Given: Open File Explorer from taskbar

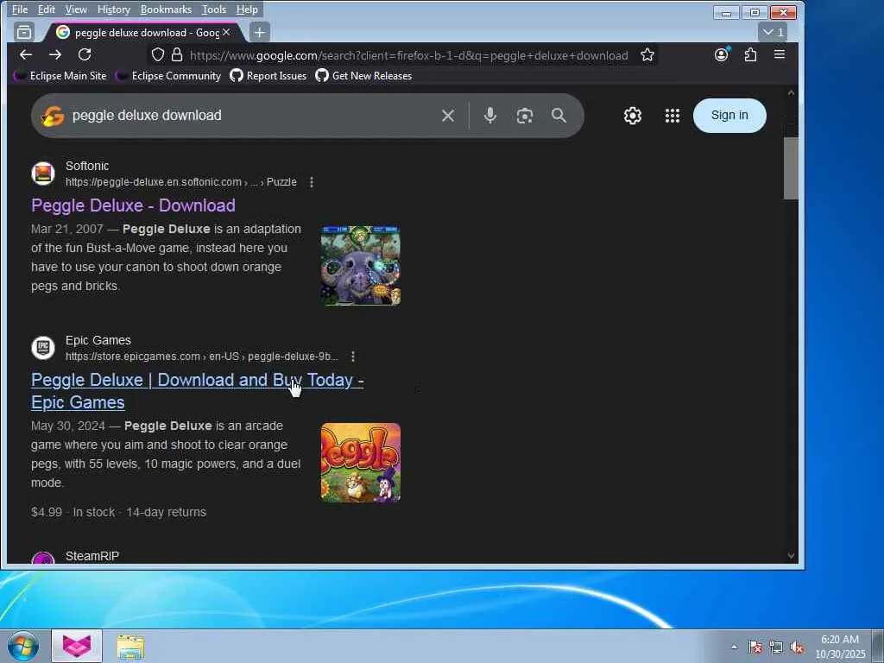Looking at the screenshot, I should click(x=131, y=647).
